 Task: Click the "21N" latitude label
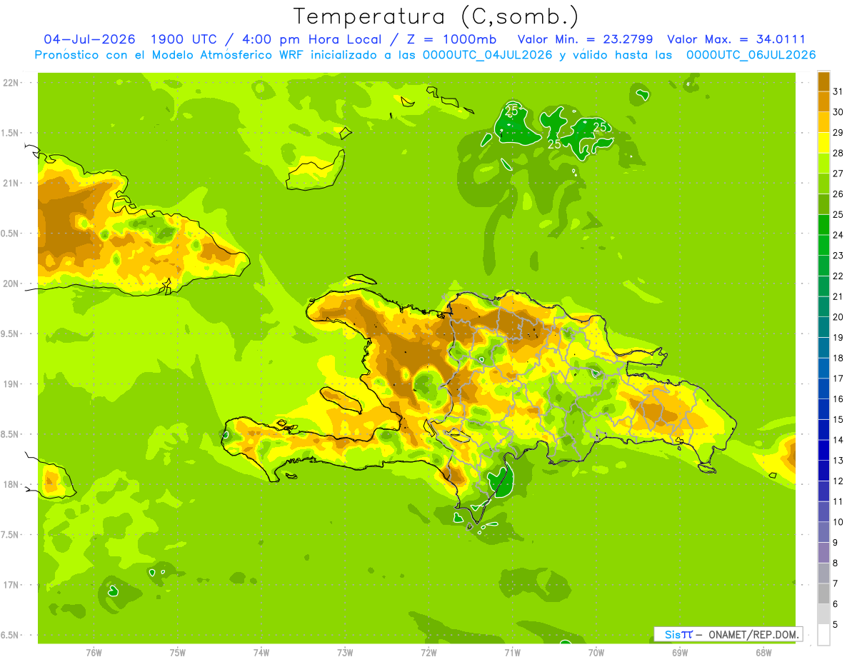[11, 183]
